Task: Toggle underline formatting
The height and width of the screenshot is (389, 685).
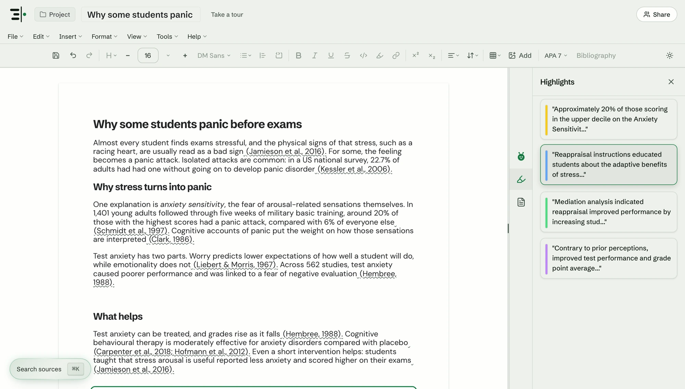Action: tap(331, 56)
